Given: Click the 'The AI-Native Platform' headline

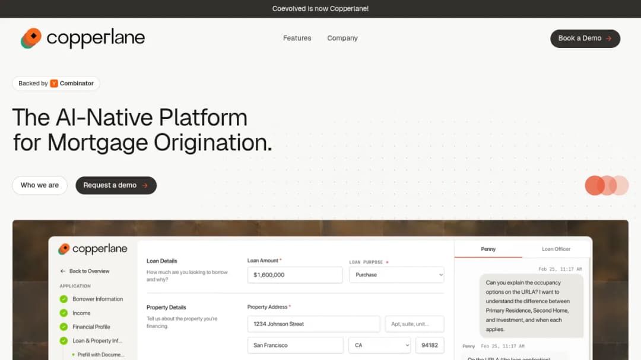Looking at the screenshot, I should click(130, 118).
